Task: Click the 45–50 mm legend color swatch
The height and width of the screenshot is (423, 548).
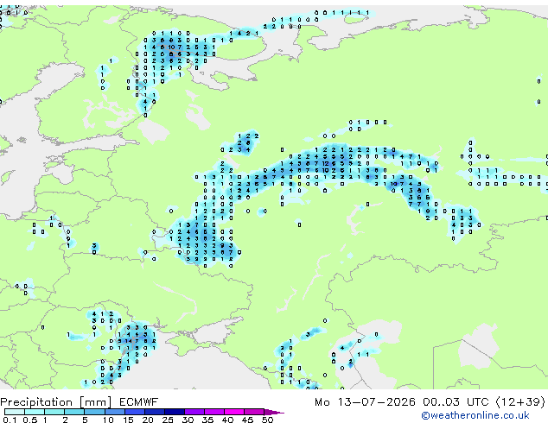Action: [x=254, y=412]
